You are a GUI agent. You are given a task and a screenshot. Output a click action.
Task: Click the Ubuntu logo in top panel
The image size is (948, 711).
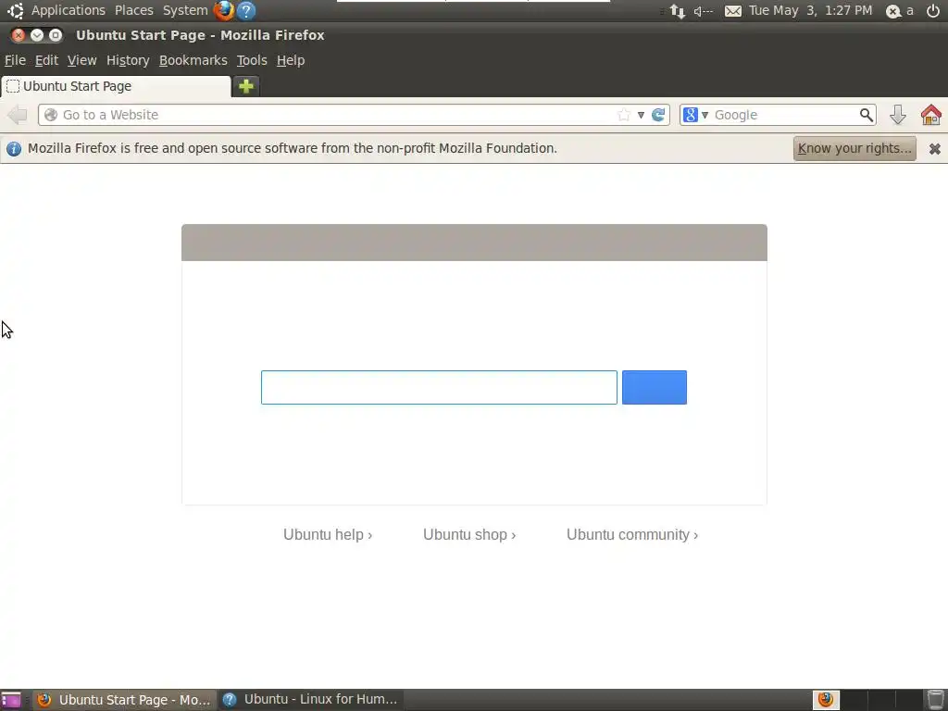(x=15, y=10)
